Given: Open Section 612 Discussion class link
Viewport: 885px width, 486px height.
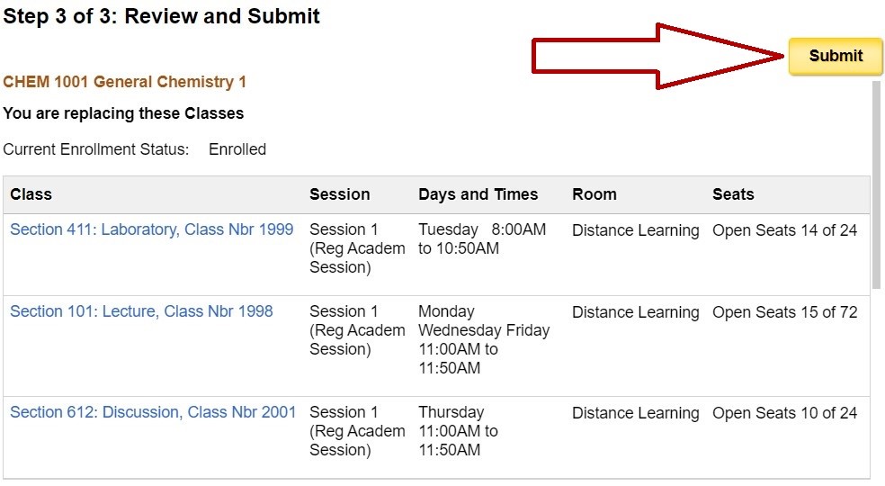Looking at the screenshot, I should pyautogui.click(x=153, y=412).
